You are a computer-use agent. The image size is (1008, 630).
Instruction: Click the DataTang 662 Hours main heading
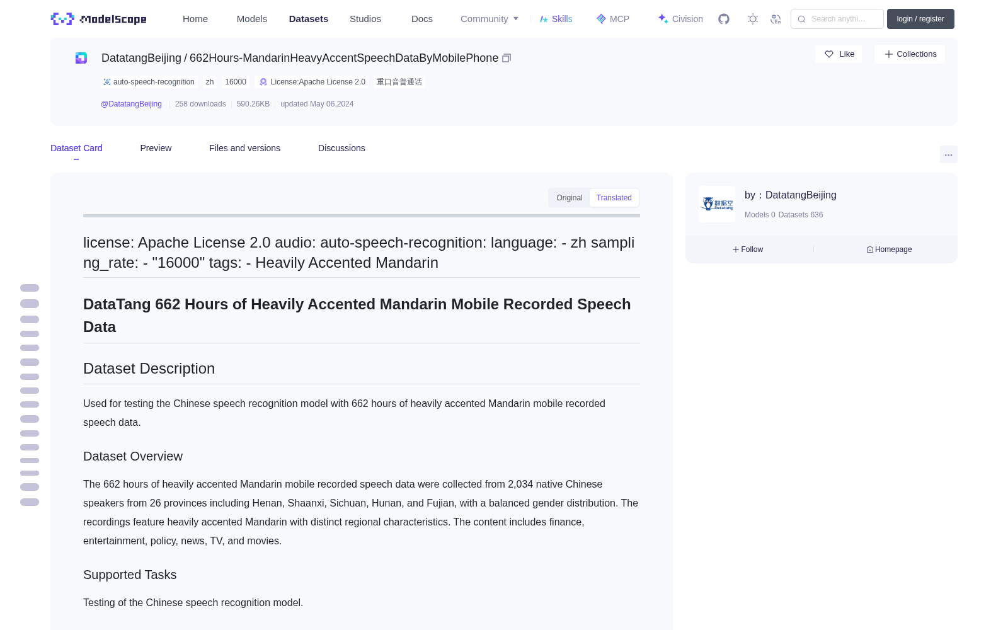pyautogui.click(x=357, y=316)
